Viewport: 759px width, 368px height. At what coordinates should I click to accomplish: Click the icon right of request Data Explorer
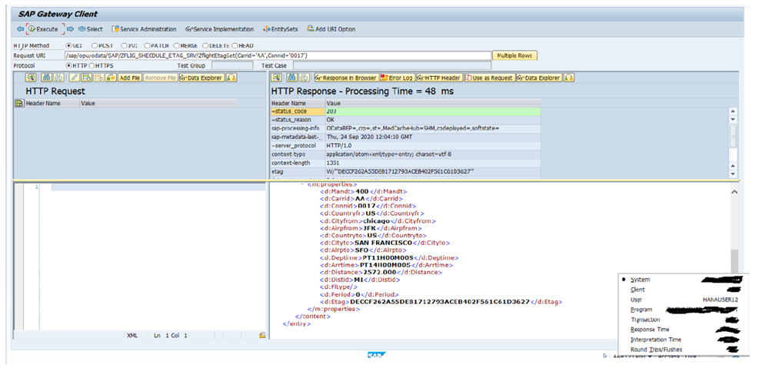[x=231, y=78]
